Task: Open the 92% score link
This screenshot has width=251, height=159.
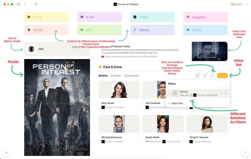Action: [89, 30]
